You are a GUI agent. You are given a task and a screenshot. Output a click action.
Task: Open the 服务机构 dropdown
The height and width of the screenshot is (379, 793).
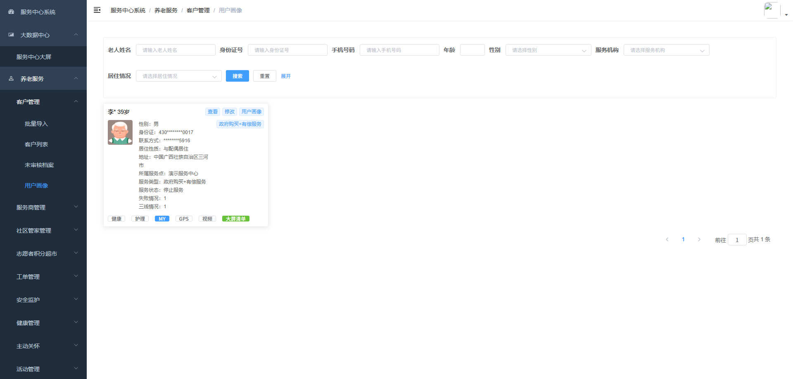tap(666, 50)
